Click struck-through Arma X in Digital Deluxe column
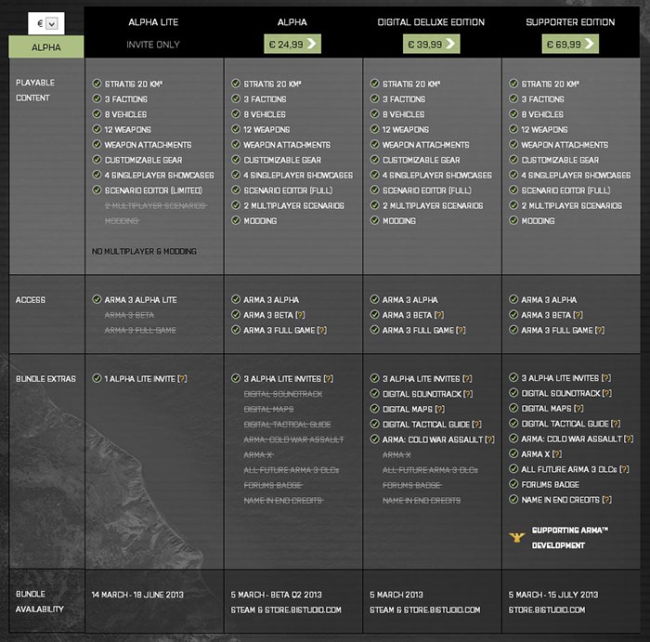The width and height of the screenshot is (650, 642). tap(396, 455)
